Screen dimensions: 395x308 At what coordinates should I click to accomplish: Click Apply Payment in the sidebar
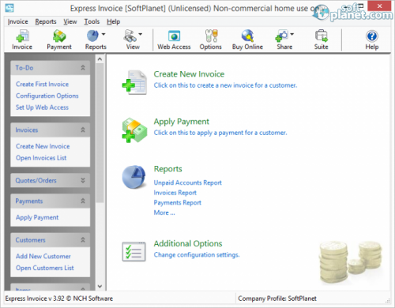point(37,217)
